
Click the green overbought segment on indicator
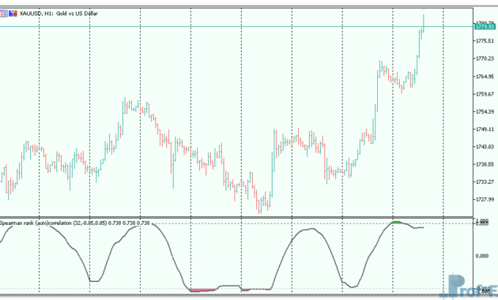(x=397, y=223)
